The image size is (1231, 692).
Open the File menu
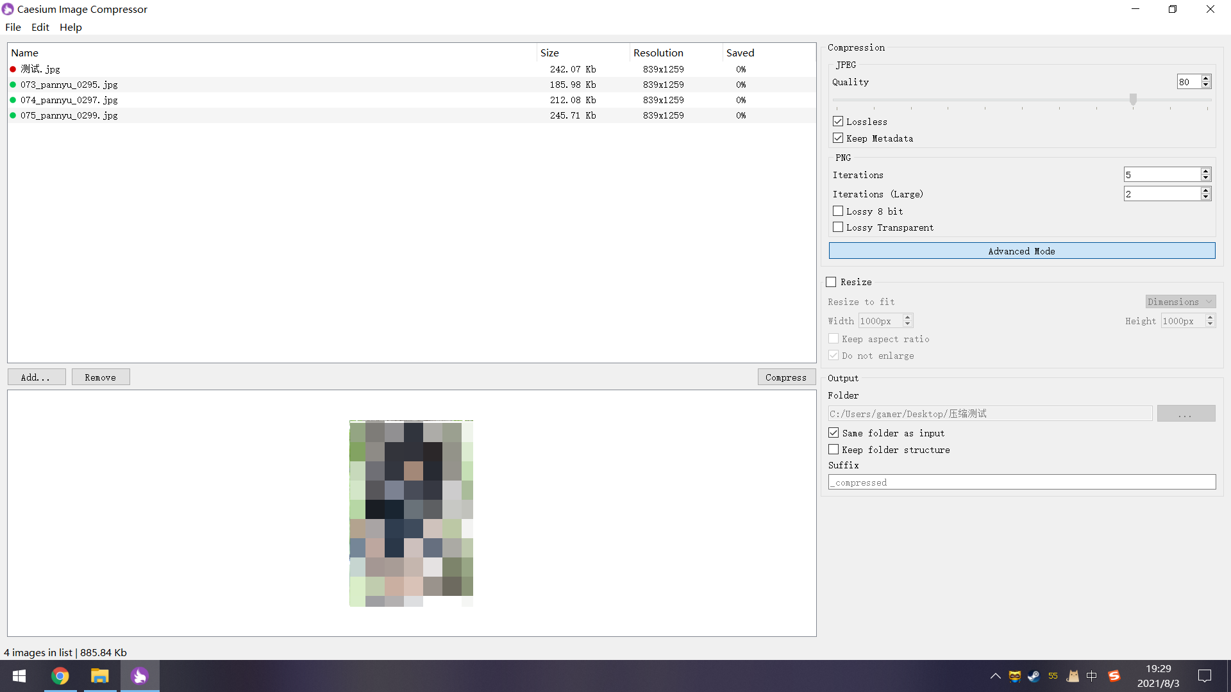coord(13,27)
